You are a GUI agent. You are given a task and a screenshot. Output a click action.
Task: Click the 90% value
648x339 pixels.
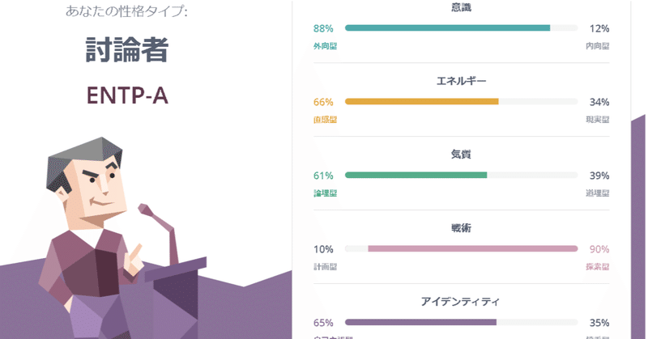[599, 248]
